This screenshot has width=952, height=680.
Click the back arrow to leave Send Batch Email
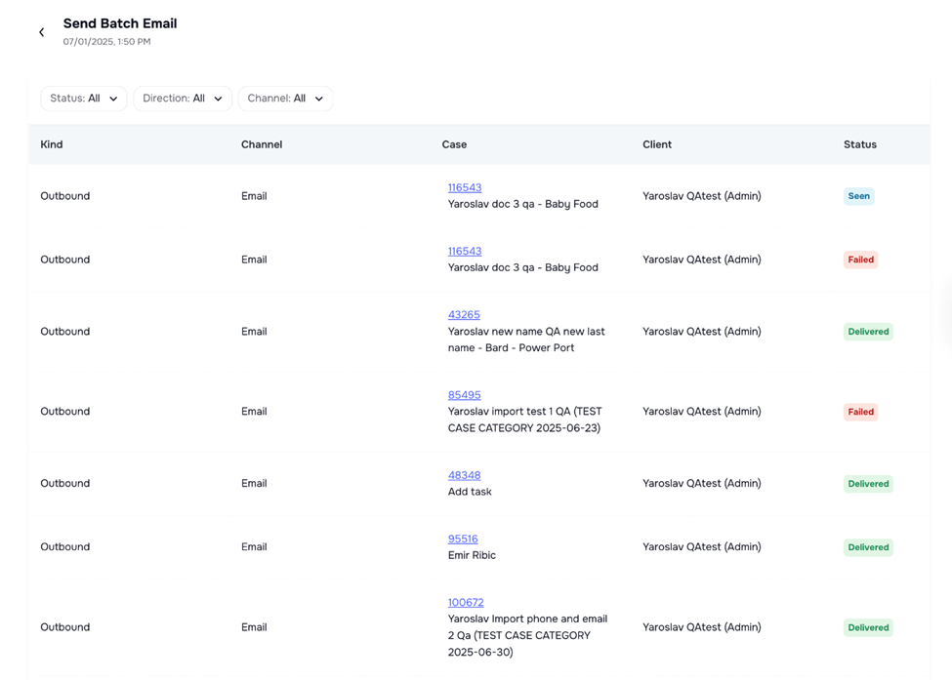(41, 31)
